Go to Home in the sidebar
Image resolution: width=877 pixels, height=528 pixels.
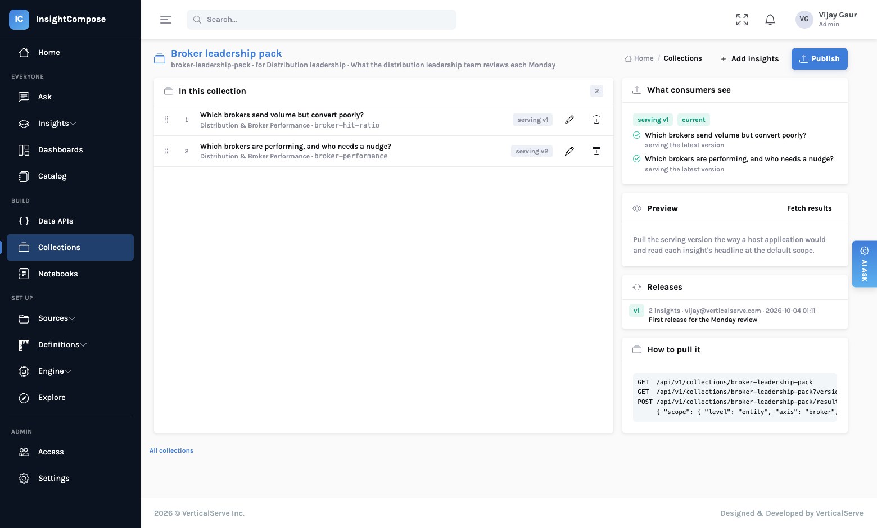(70, 53)
